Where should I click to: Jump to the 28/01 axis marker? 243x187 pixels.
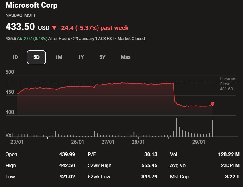138,142
